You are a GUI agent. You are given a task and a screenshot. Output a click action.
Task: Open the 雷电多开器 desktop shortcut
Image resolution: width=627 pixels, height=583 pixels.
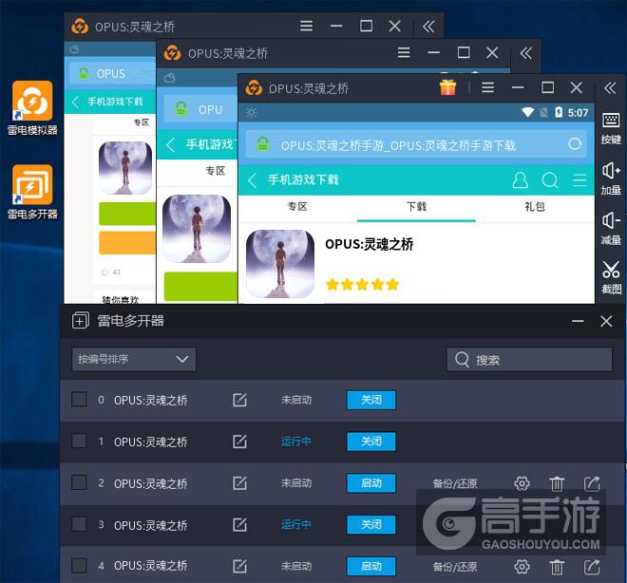(x=32, y=192)
